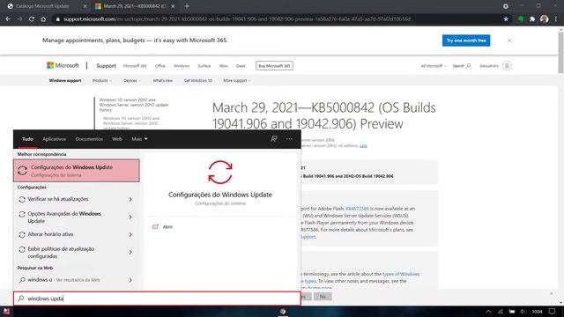
Task: Click large Windows Update sync icon
Action: [220, 173]
